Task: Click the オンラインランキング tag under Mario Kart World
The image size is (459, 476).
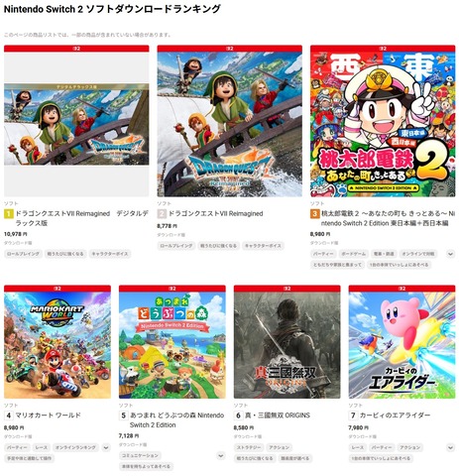Action: (75, 447)
